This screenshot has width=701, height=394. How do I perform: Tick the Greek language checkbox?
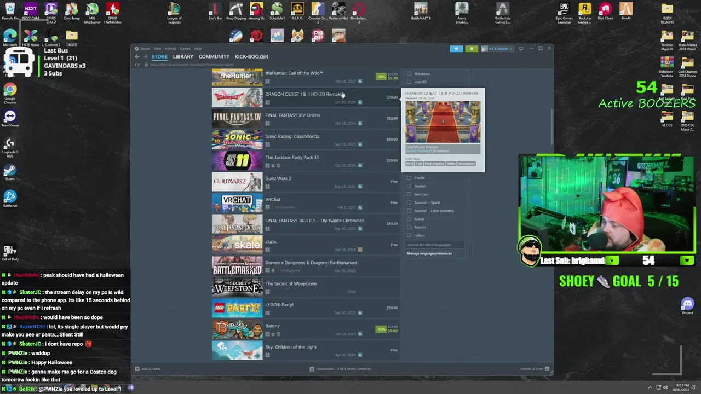point(409,219)
